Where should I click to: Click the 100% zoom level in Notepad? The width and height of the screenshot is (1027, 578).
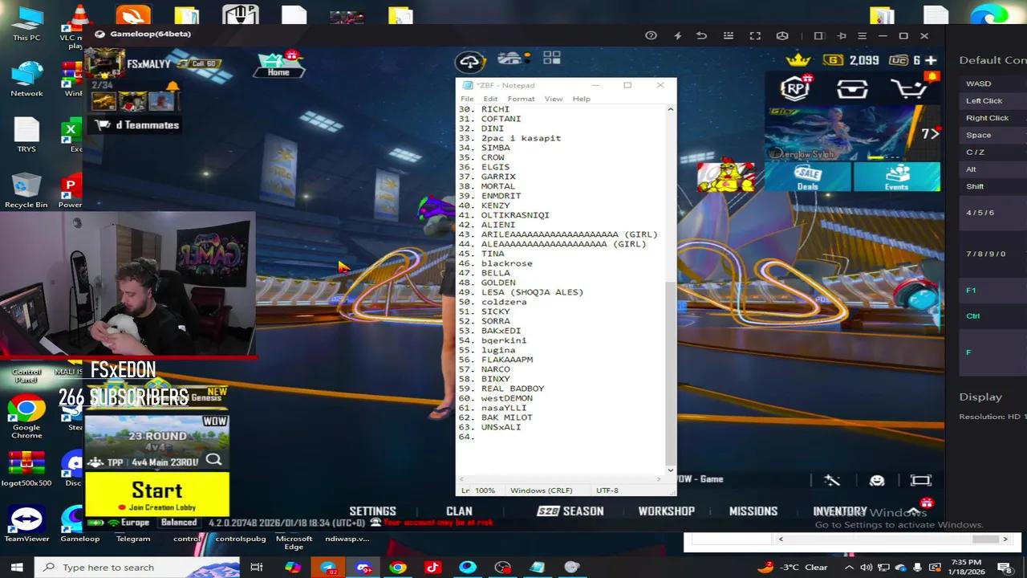coord(484,490)
